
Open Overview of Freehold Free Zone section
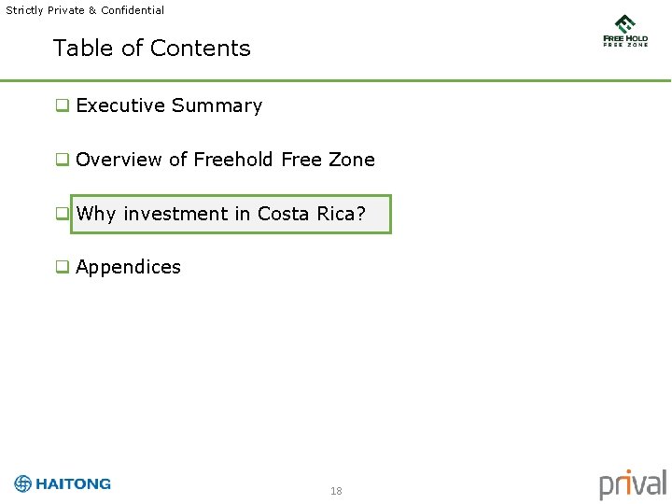[x=226, y=160]
